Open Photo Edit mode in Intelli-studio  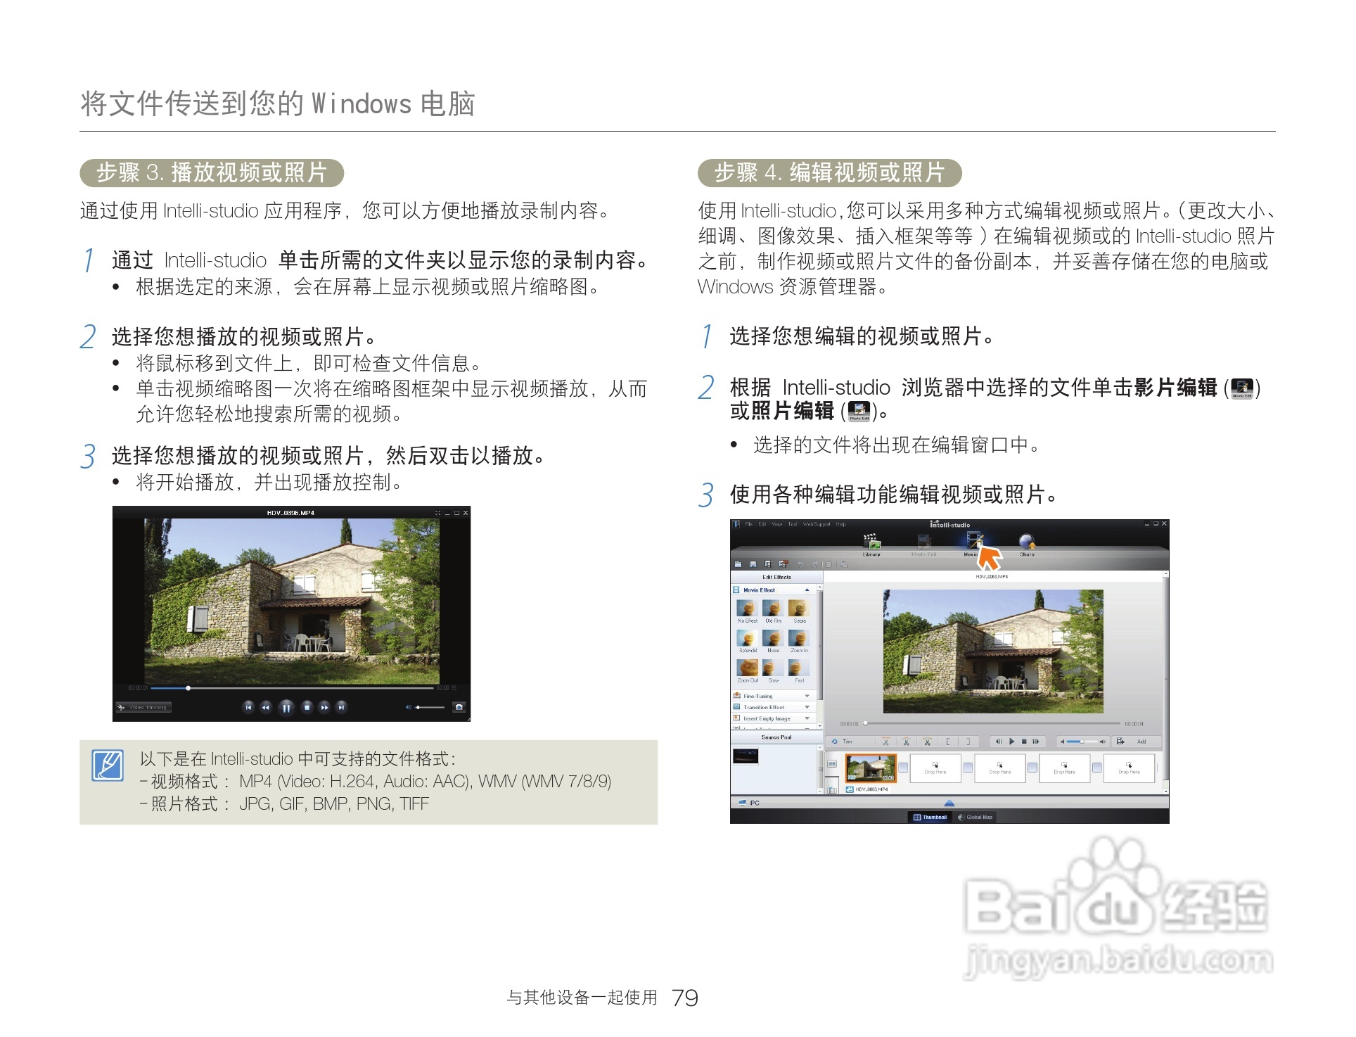tap(923, 540)
